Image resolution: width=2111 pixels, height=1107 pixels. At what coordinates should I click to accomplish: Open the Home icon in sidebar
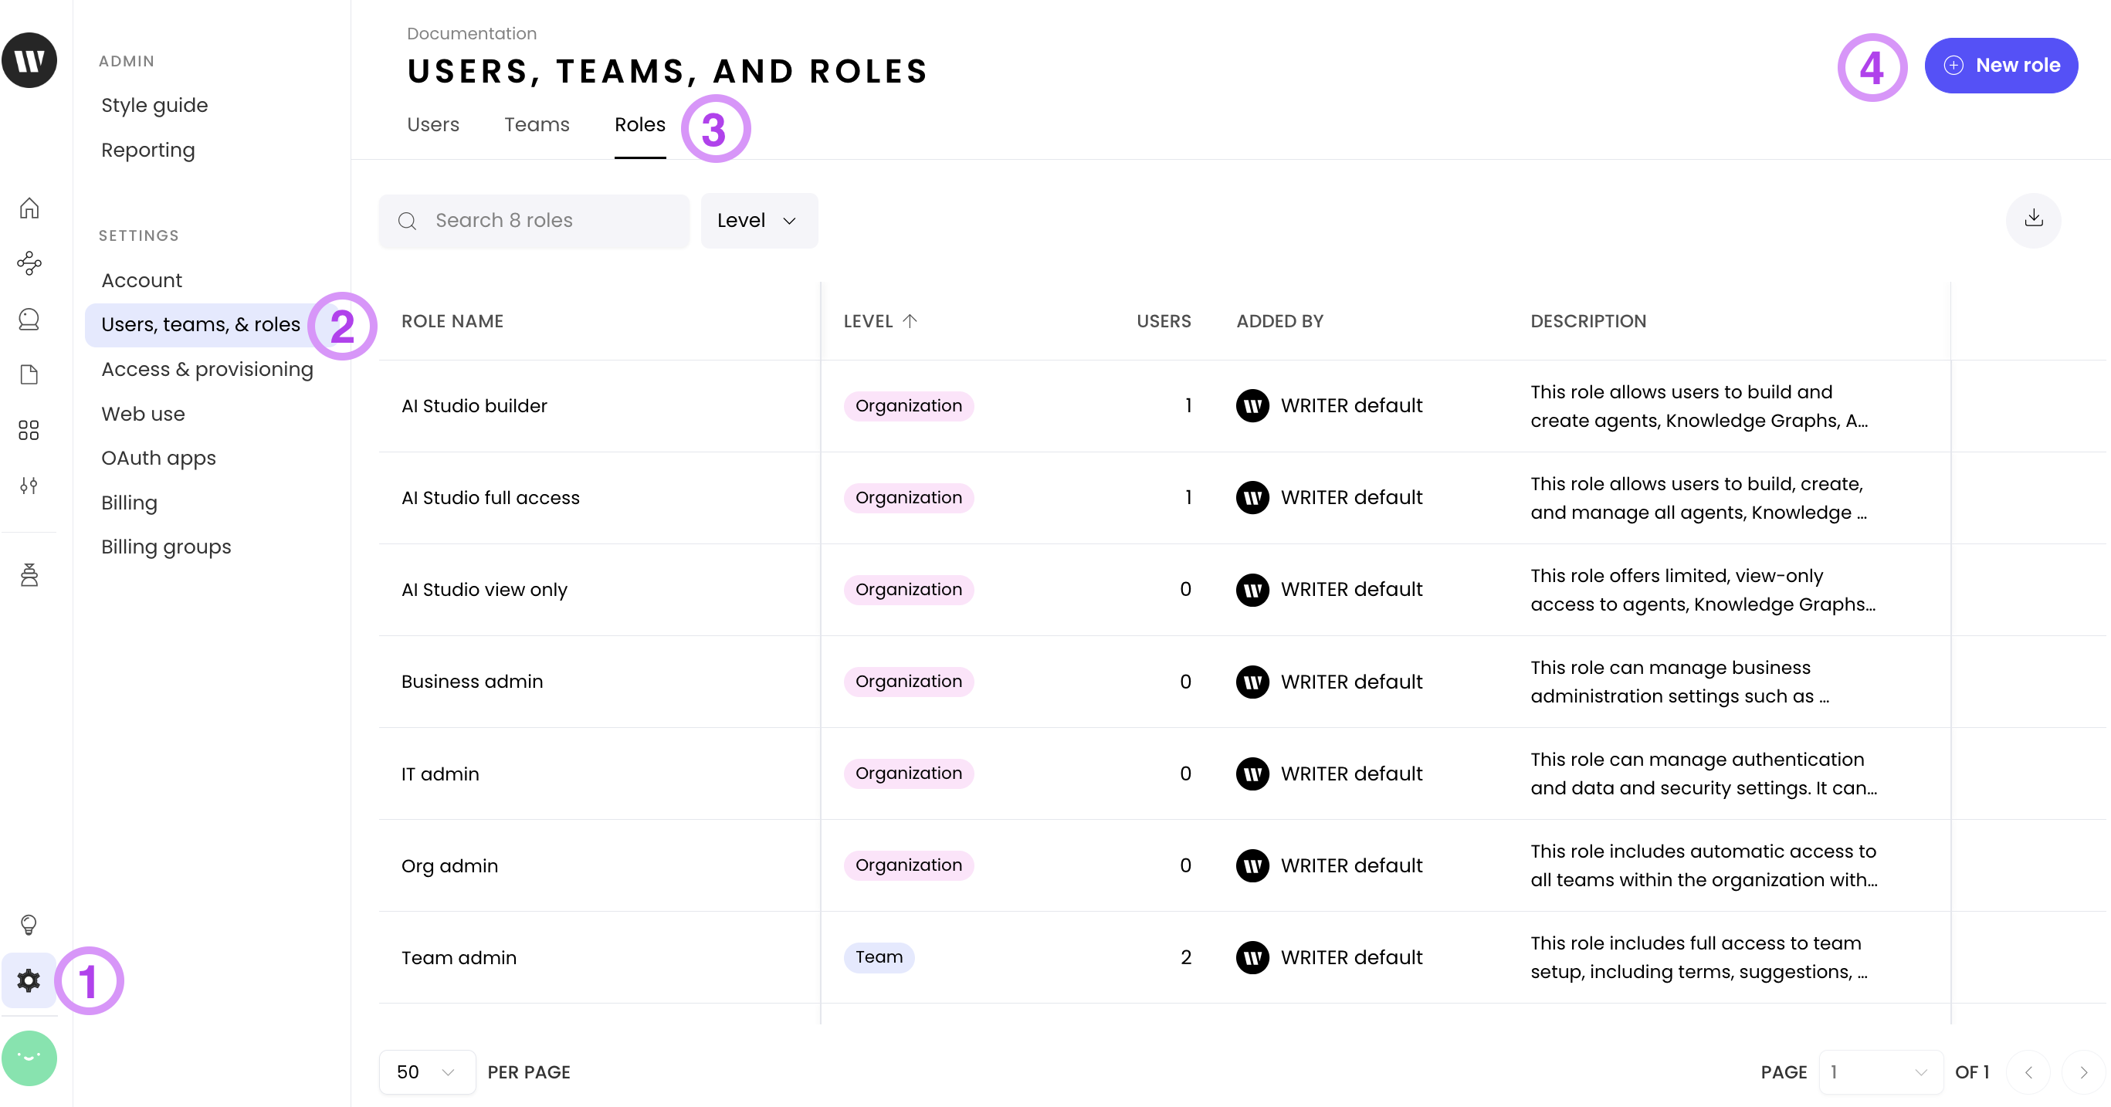pos(29,208)
